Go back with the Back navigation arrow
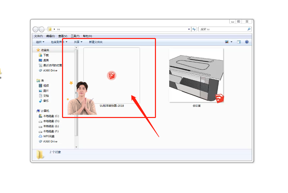This screenshot has height=193, width=288. click(x=36, y=29)
